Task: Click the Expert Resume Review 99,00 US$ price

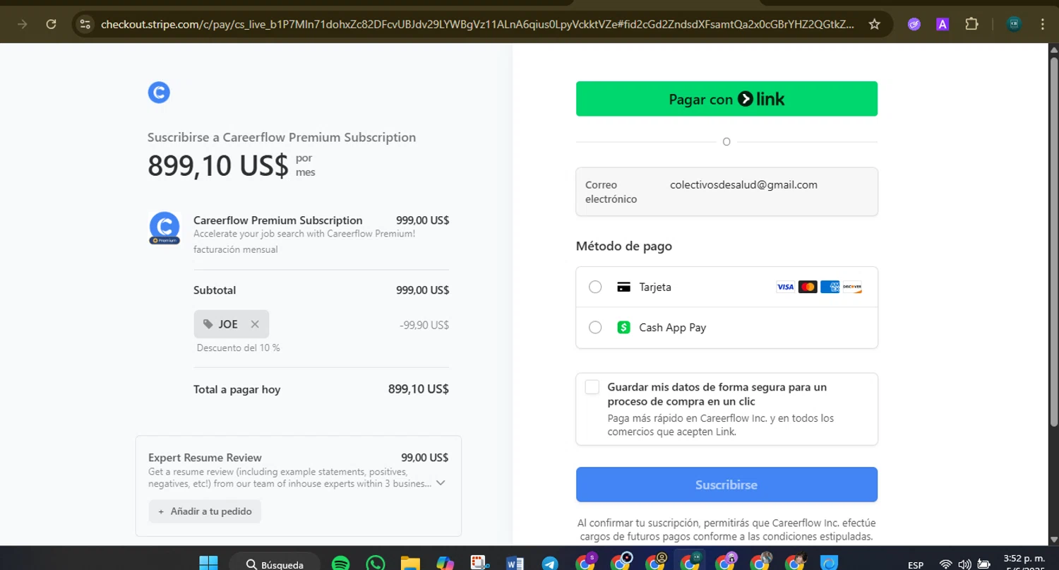Action: (424, 458)
